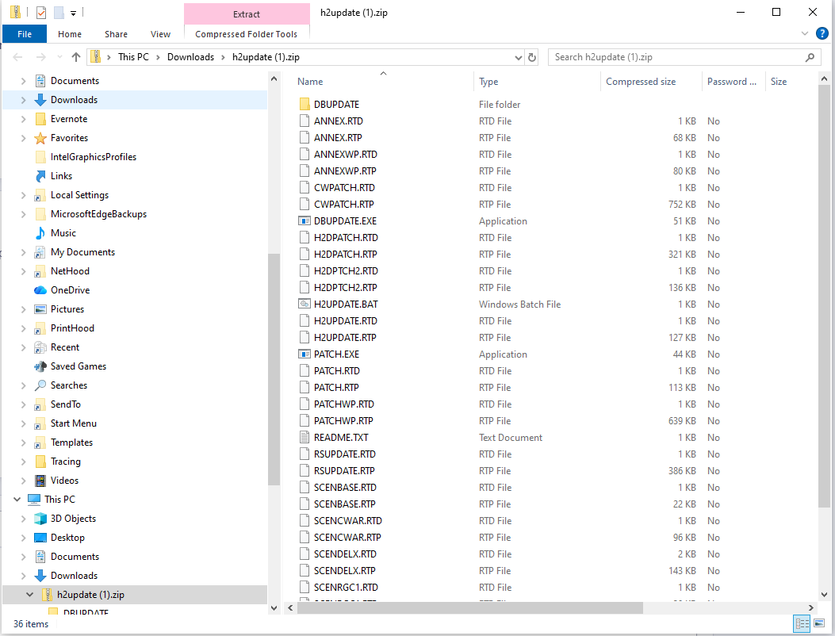The image size is (835, 636).
Task: Click Downloads in the address breadcrumb
Action: tap(190, 57)
